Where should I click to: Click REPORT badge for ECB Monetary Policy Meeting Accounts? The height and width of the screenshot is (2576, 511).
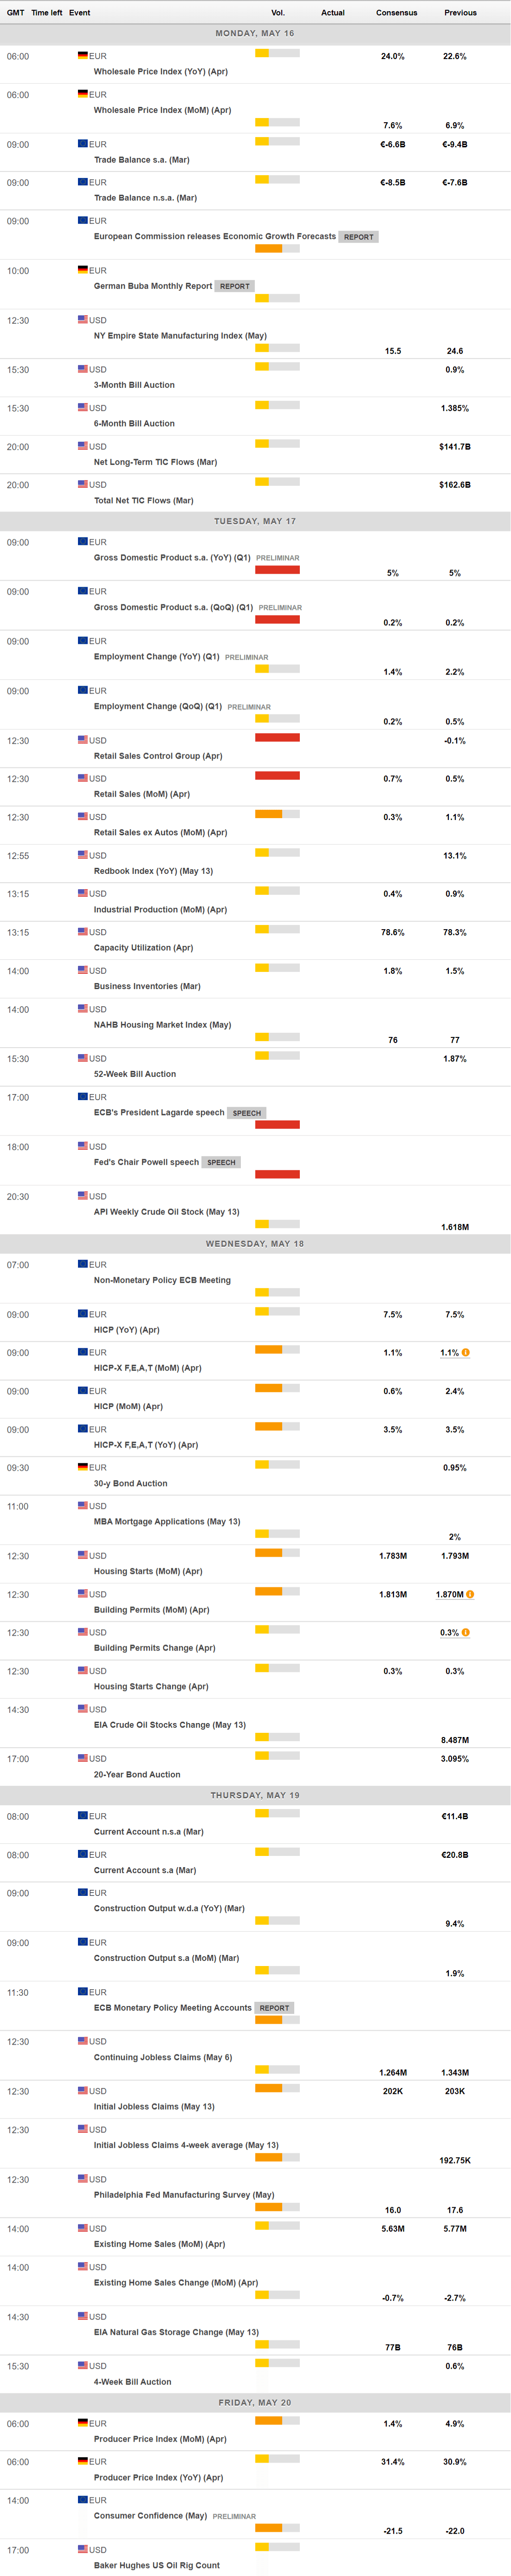[x=274, y=2007]
